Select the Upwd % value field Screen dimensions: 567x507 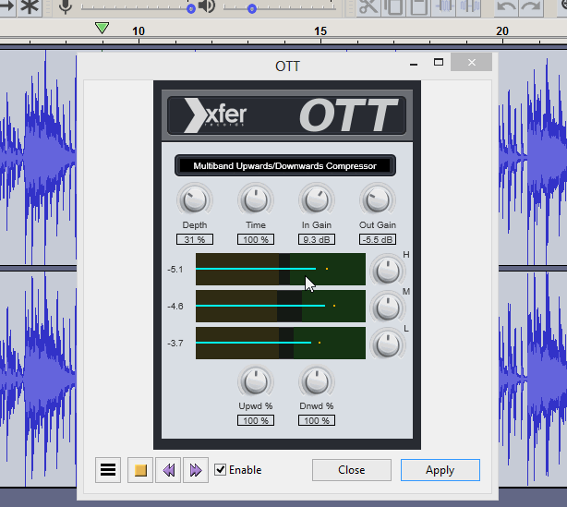coord(256,420)
